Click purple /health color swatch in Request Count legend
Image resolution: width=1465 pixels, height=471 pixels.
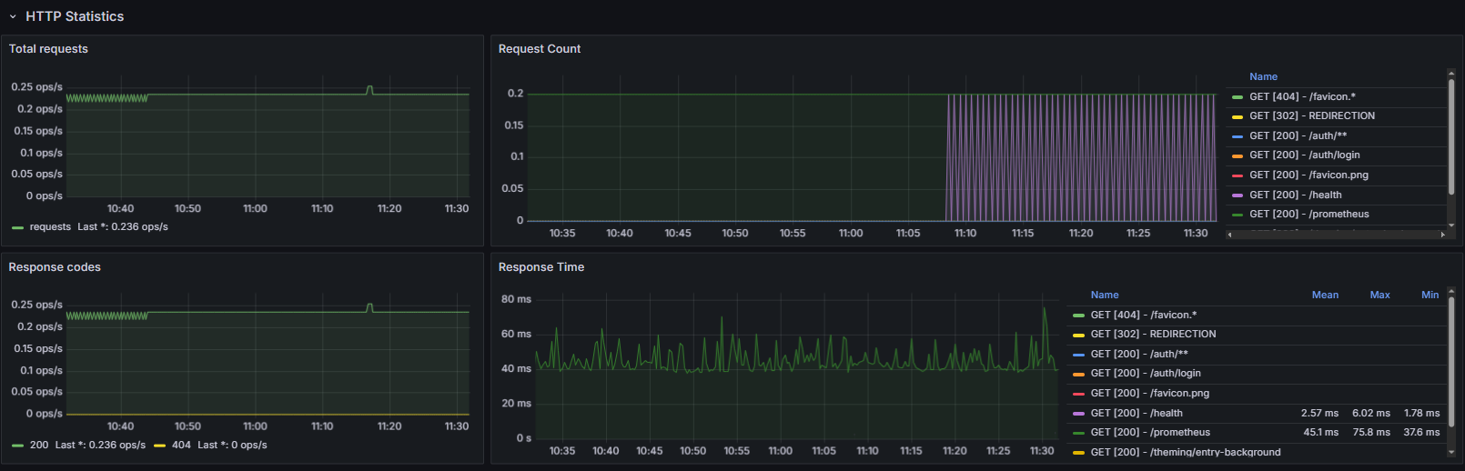point(1237,195)
